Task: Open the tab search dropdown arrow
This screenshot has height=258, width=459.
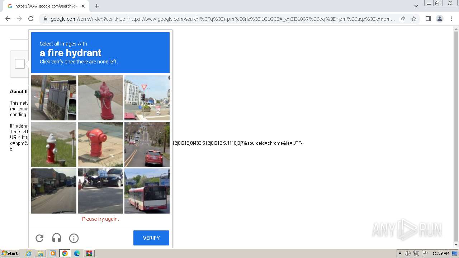Action: 416,6
